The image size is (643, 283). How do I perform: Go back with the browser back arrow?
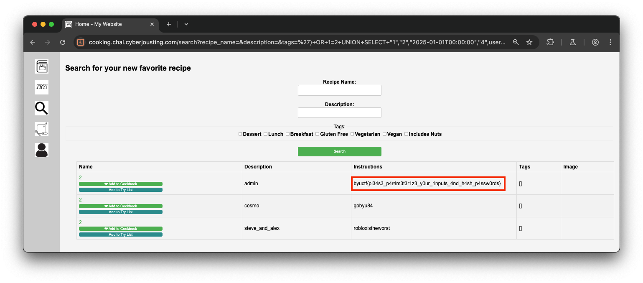point(33,42)
